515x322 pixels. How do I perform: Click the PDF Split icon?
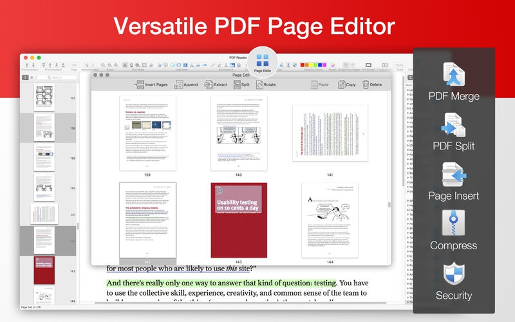(x=454, y=125)
